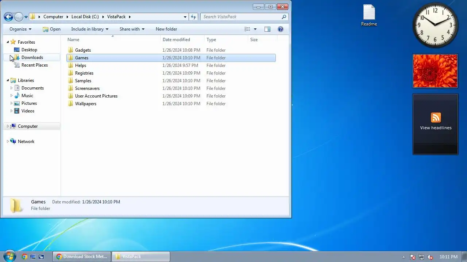The height and width of the screenshot is (262, 467).
Task: Refresh the VistaPack folder view
Action: [x=193, y=17]
